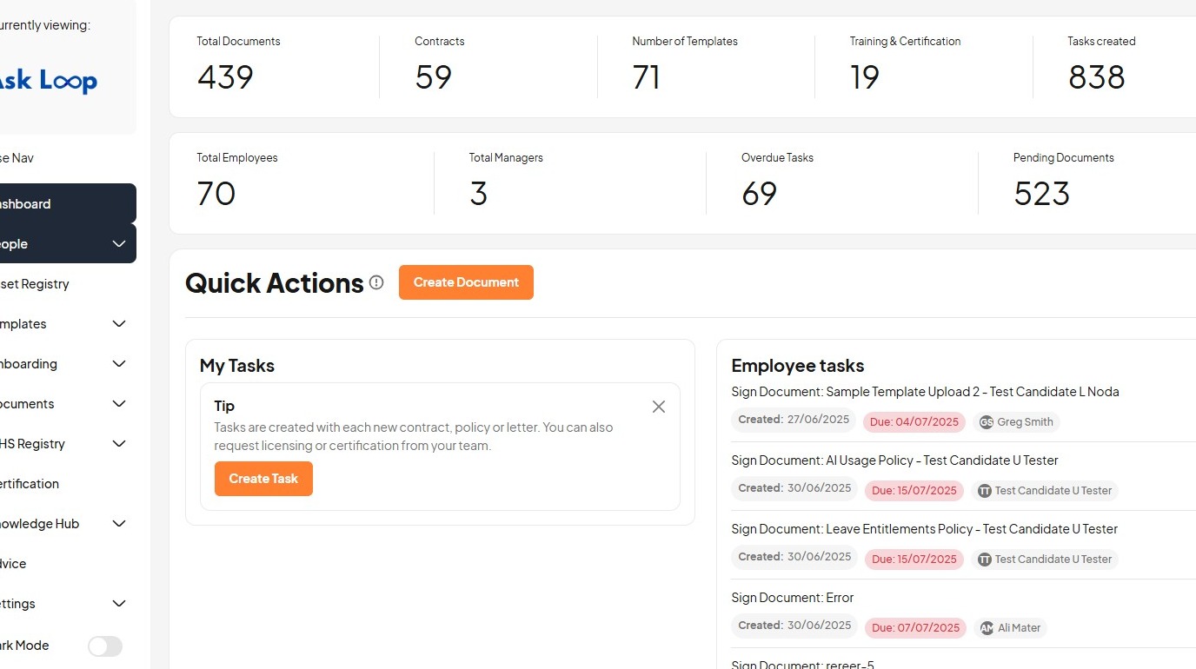Click the Quick Actions info icon
The image size is (1196, 669).
pos(376,282)
